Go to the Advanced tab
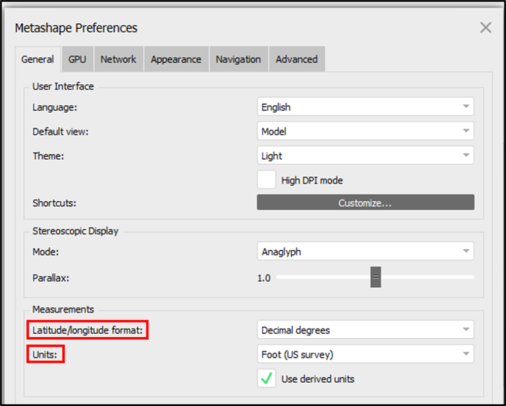Viewport: 506px width, 406px height. pos(297,59)
